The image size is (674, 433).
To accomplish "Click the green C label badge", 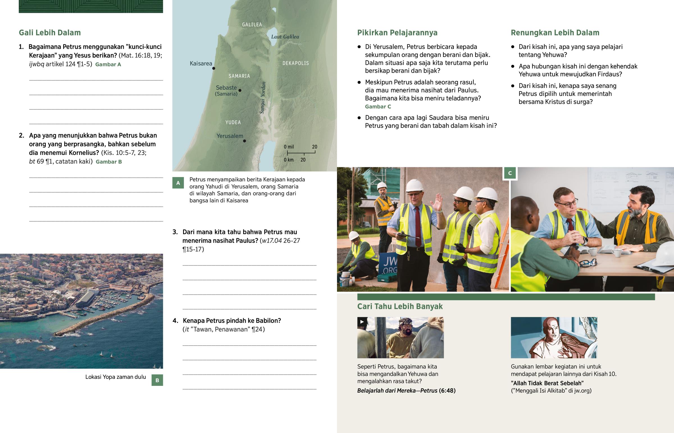I will 510,173.
